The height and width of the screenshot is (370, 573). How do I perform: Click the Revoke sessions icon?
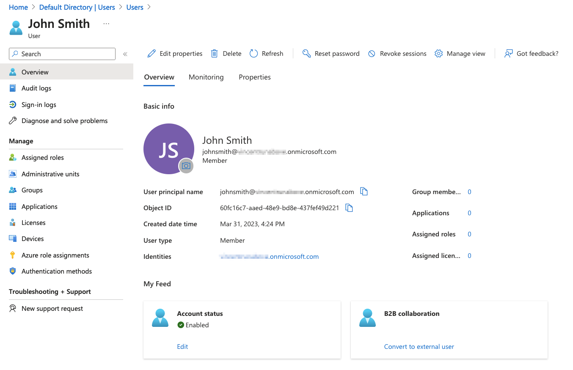point(372,54)
